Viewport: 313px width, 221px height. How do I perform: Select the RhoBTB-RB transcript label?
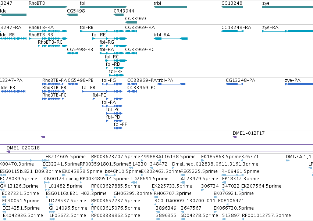pyautogui.click(x=41, y=35)
